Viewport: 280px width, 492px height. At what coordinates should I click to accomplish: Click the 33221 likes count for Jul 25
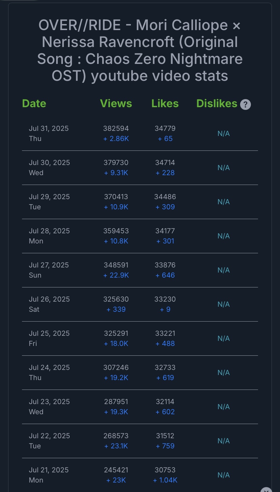(x=165, y=333)
